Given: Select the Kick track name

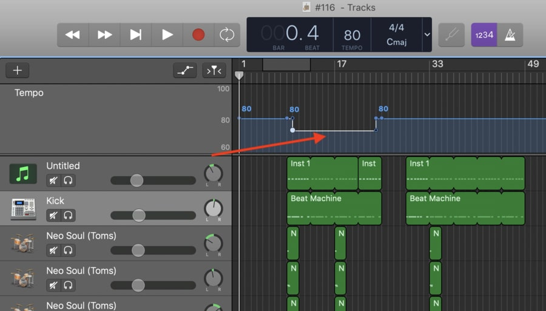Looking at the screenshot, I should [55, 200].
